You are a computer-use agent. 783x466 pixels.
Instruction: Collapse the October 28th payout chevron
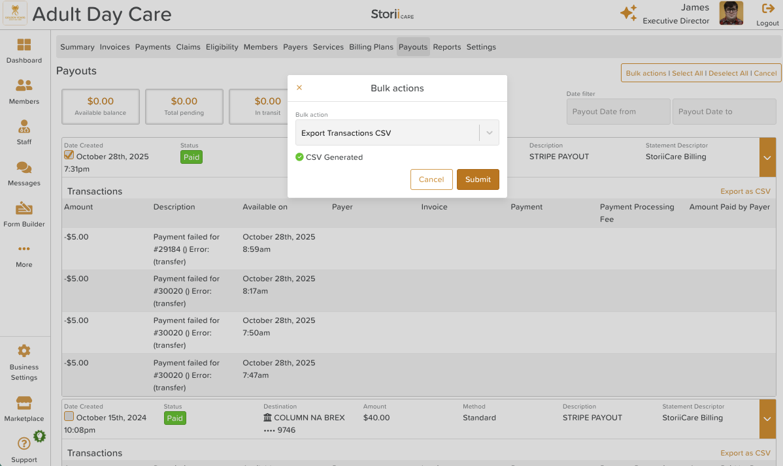(x=767, y=157)
